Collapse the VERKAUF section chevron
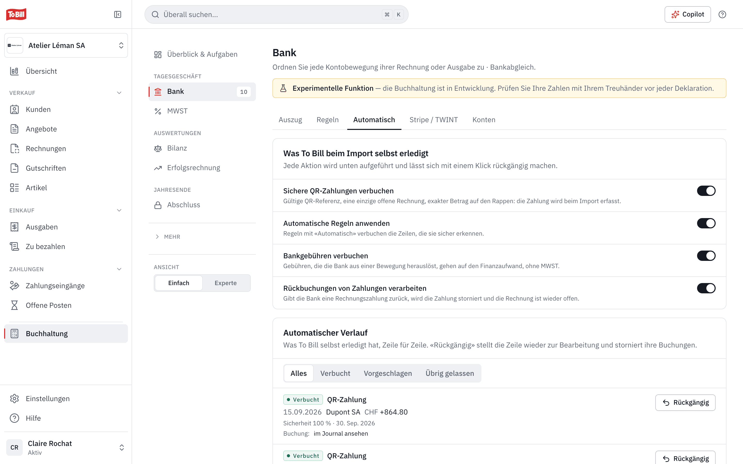 (119, 93)
